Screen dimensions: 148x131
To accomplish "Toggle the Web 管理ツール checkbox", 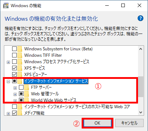I will [x=21, y=94].
